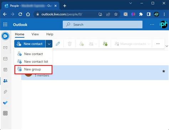Click into the Search box
This screenshot has width=169, height=130.
point(103,25)
